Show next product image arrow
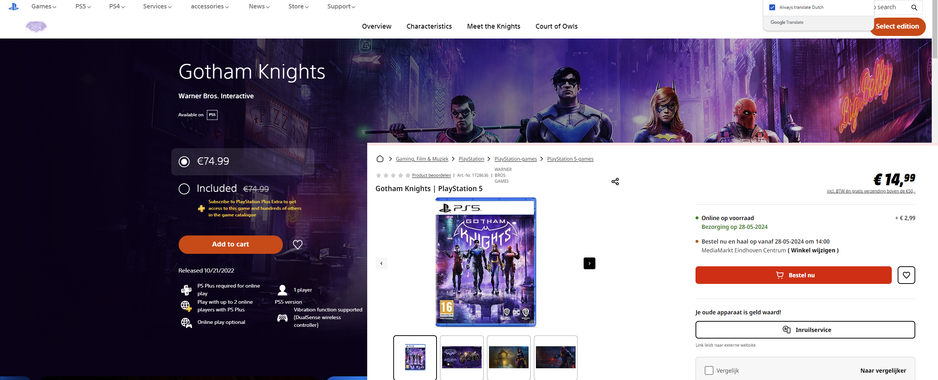The width and height of the screenshot is (938, 380). click(589, 263)
